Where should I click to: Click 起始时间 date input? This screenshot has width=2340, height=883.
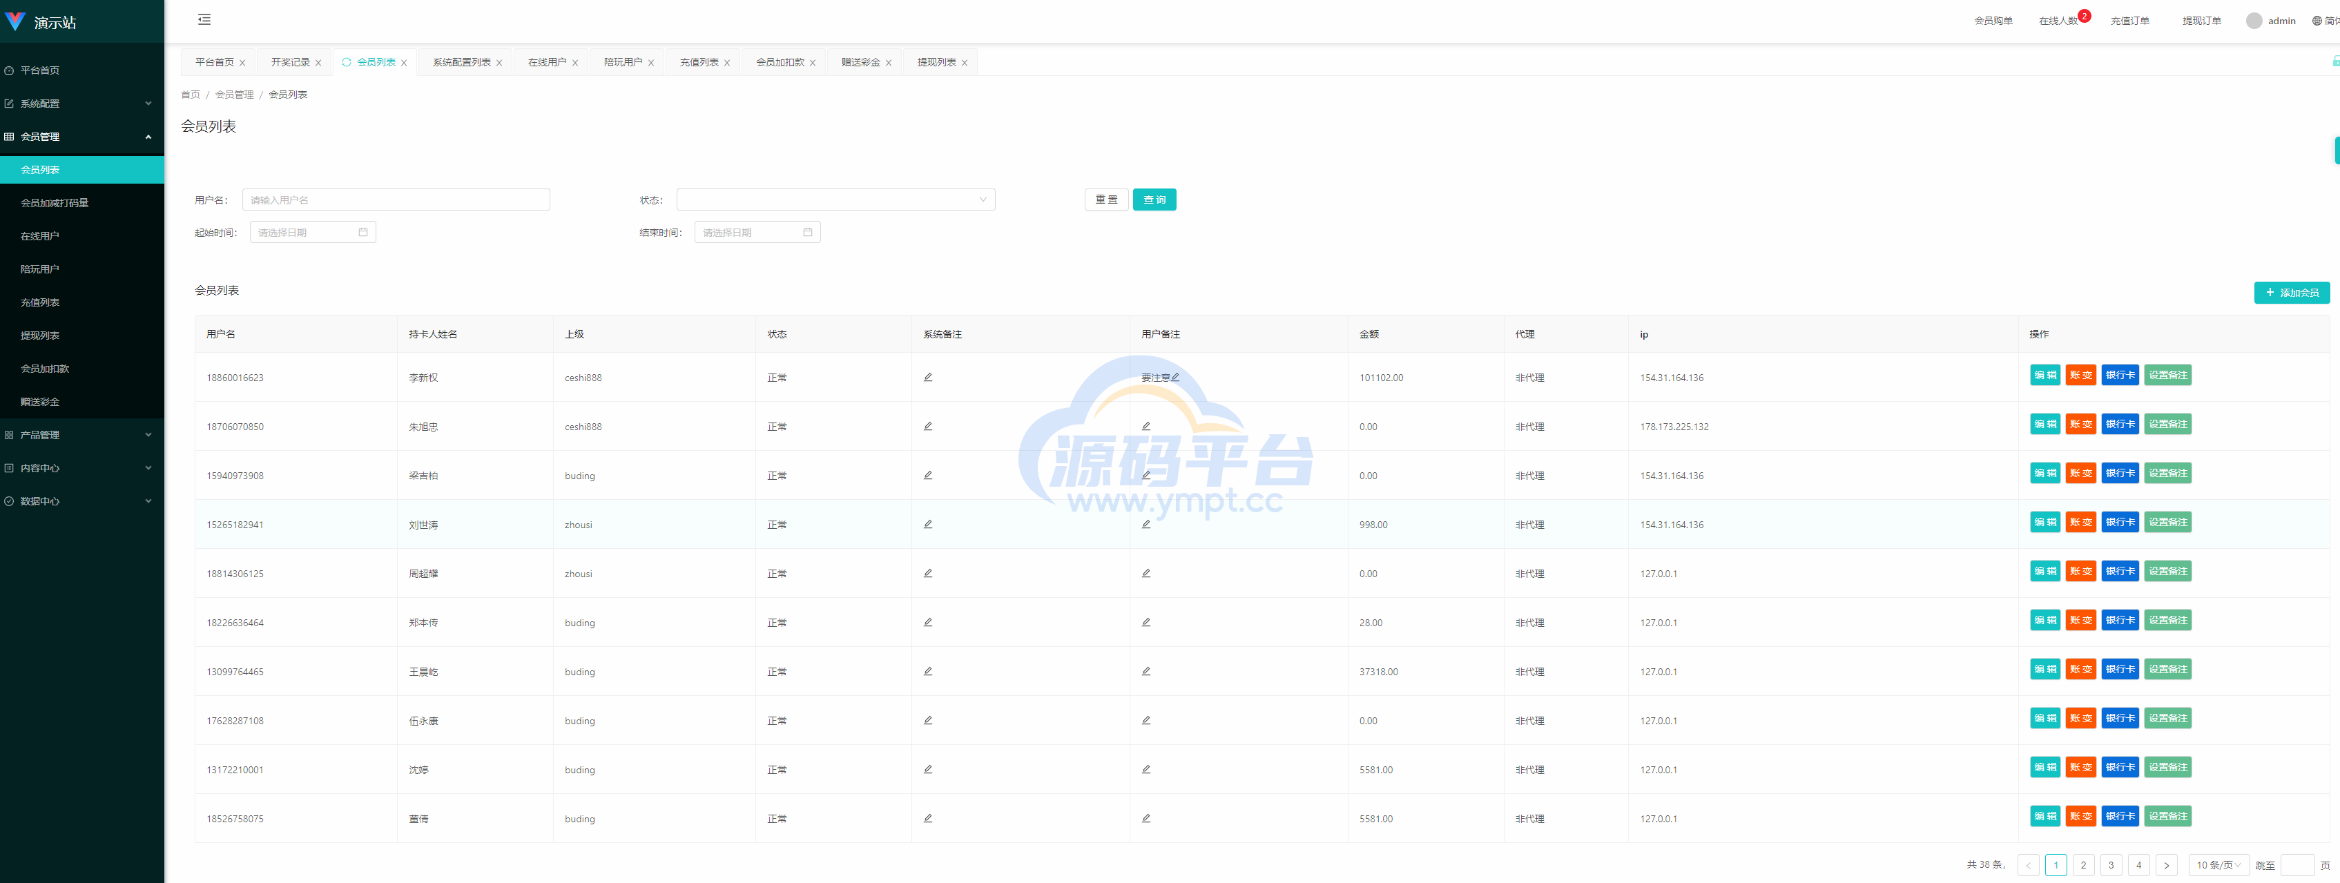point(313,233)
